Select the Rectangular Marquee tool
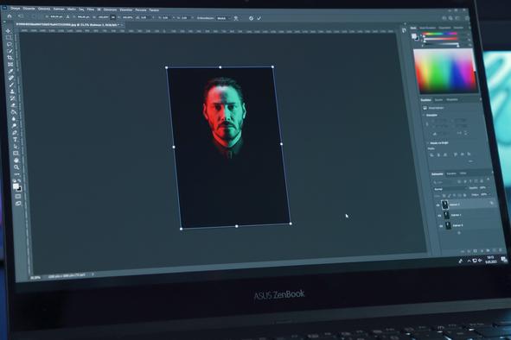This screenshot has height=340, width=511. click(x=9, y=37)
